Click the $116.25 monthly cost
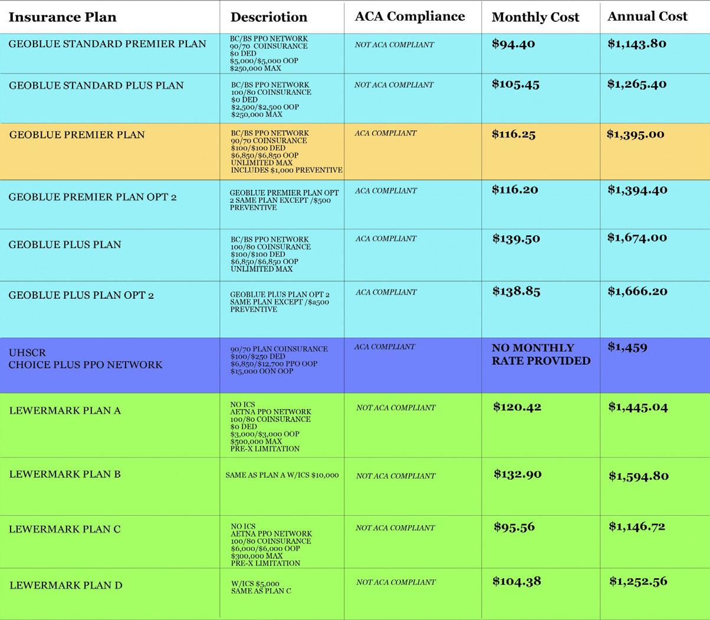The height and width of the screenshot is (620, 710). click(514, 134)
